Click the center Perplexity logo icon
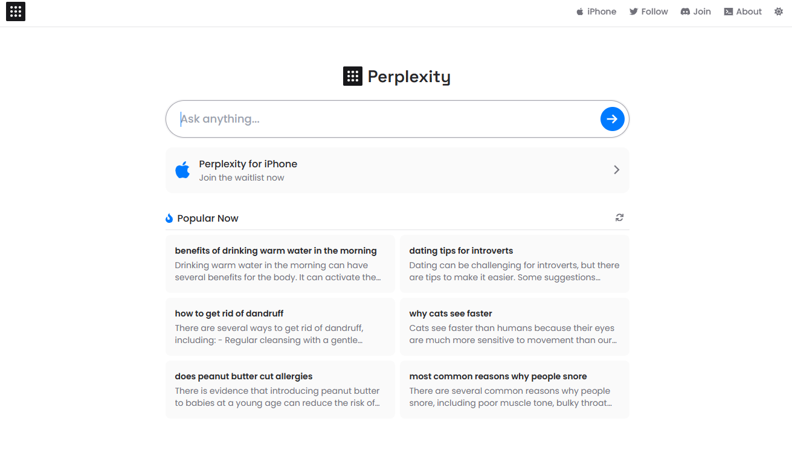 pyautogui.click(x=353, y=76)
